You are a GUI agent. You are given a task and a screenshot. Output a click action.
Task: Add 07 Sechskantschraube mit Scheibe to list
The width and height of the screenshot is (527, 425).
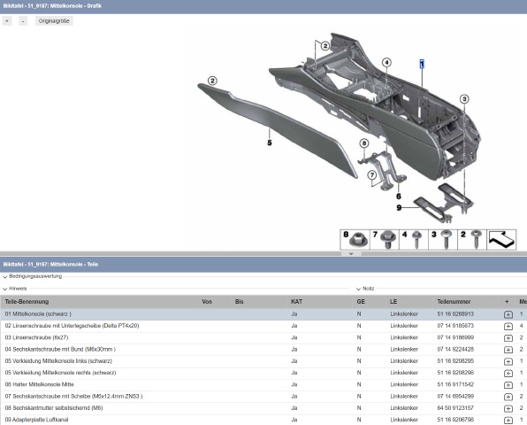[x=508, y=397]
